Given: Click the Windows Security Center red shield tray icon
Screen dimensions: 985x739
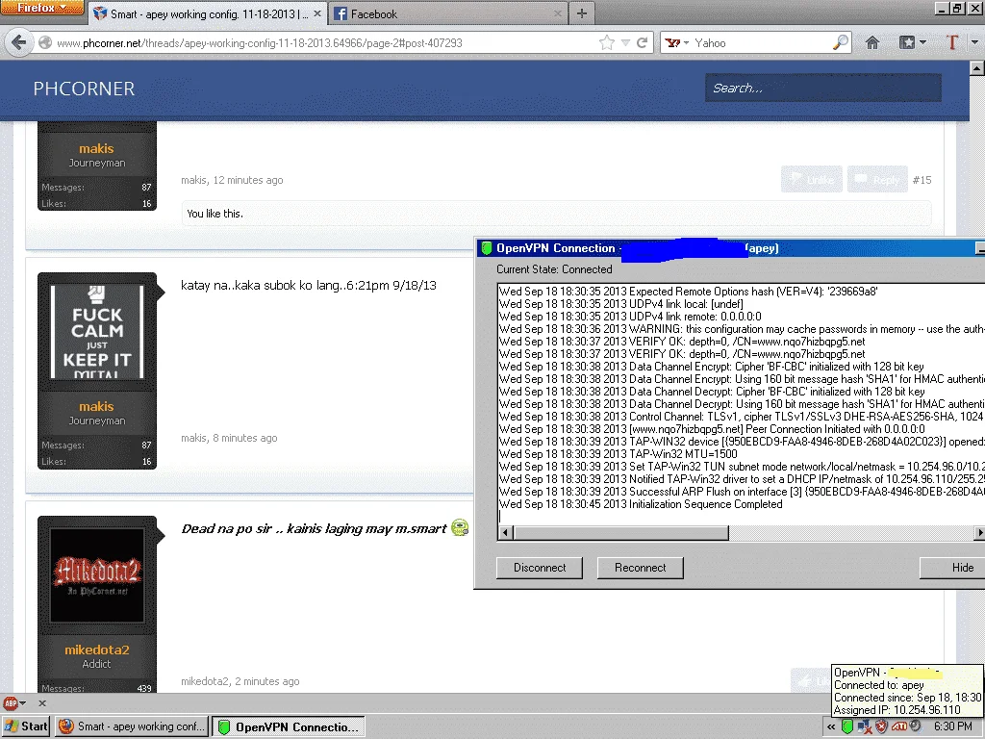Looking at the screenshot, I should coord(881,727).
